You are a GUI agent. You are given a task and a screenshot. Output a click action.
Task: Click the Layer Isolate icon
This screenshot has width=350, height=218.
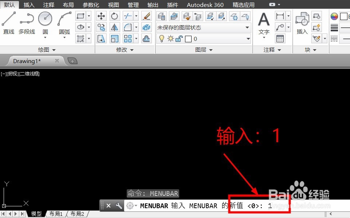(x=210, y=16)
